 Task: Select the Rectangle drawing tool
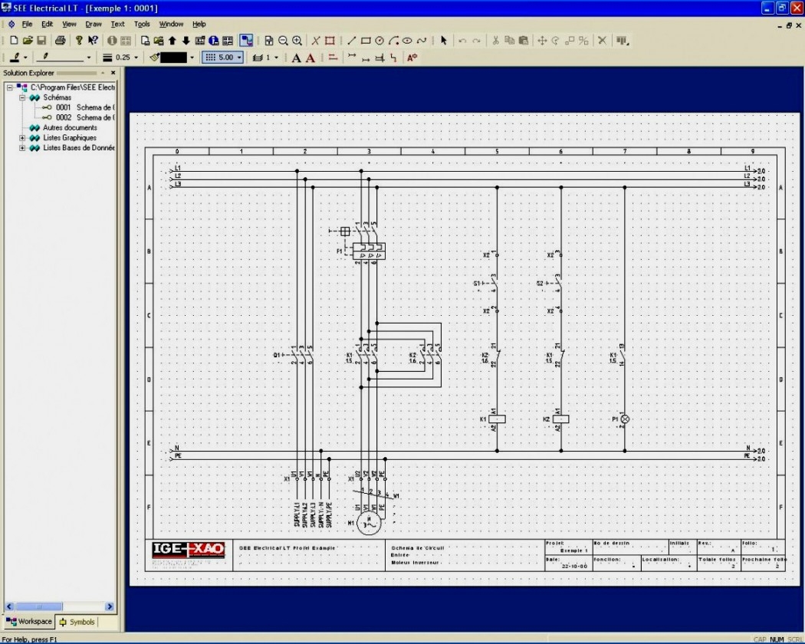[x=366, y=40]
